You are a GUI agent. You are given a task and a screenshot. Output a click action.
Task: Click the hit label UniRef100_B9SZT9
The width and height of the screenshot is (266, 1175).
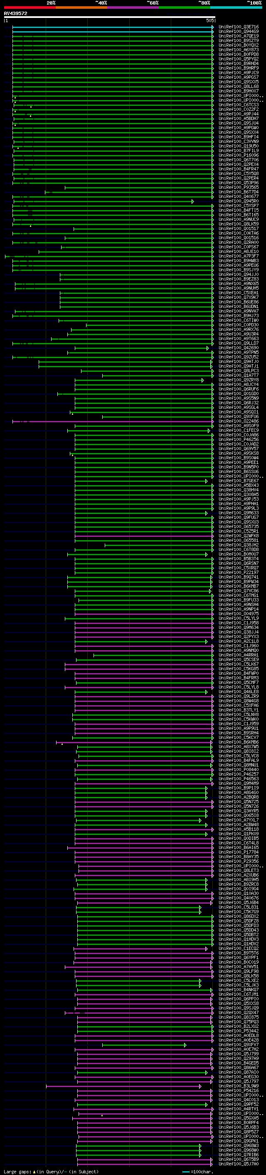click(x=239, y=40)
